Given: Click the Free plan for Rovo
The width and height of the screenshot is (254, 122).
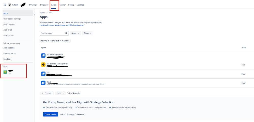Looking at the screenshot, I should [244, 83].
